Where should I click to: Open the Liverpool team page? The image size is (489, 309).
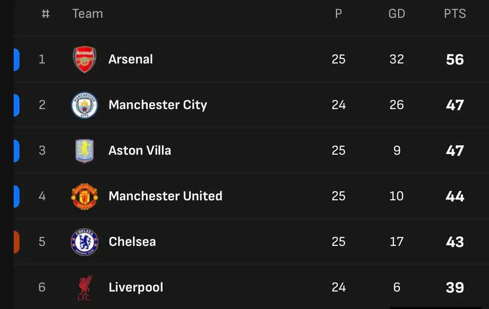coord(136,287)
